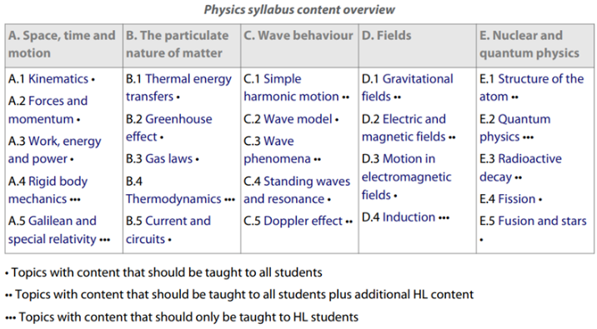Open the B.3 Gas laws link
Screen dimensions: 597x329
(169, 158)
